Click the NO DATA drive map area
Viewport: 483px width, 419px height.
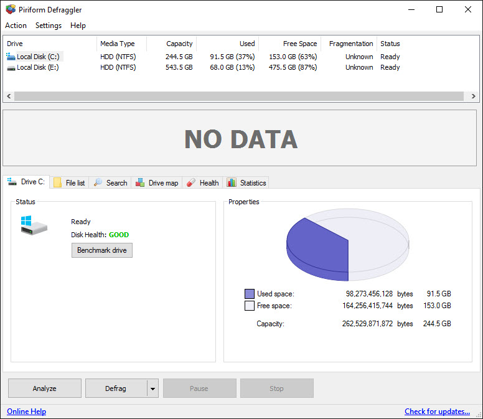240,138
